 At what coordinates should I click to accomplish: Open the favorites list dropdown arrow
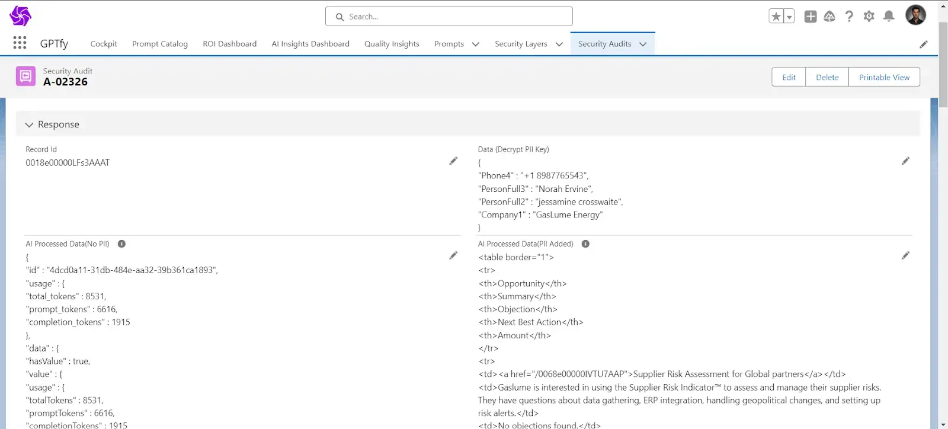[x=789, y=17]
